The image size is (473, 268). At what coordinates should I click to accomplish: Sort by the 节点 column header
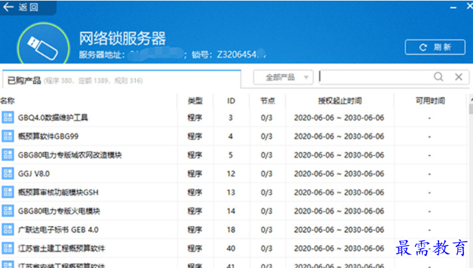pyautogui.click(x=268, y=101)
